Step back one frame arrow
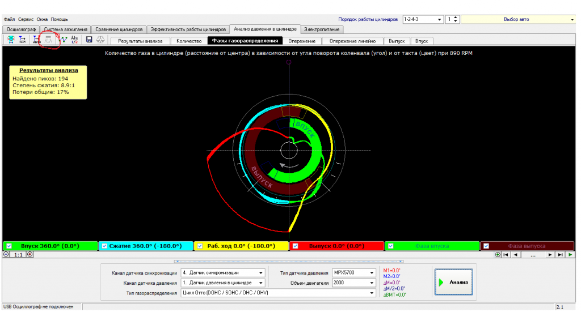The width and height of the screenshot is (581, 312). (515, 255)
